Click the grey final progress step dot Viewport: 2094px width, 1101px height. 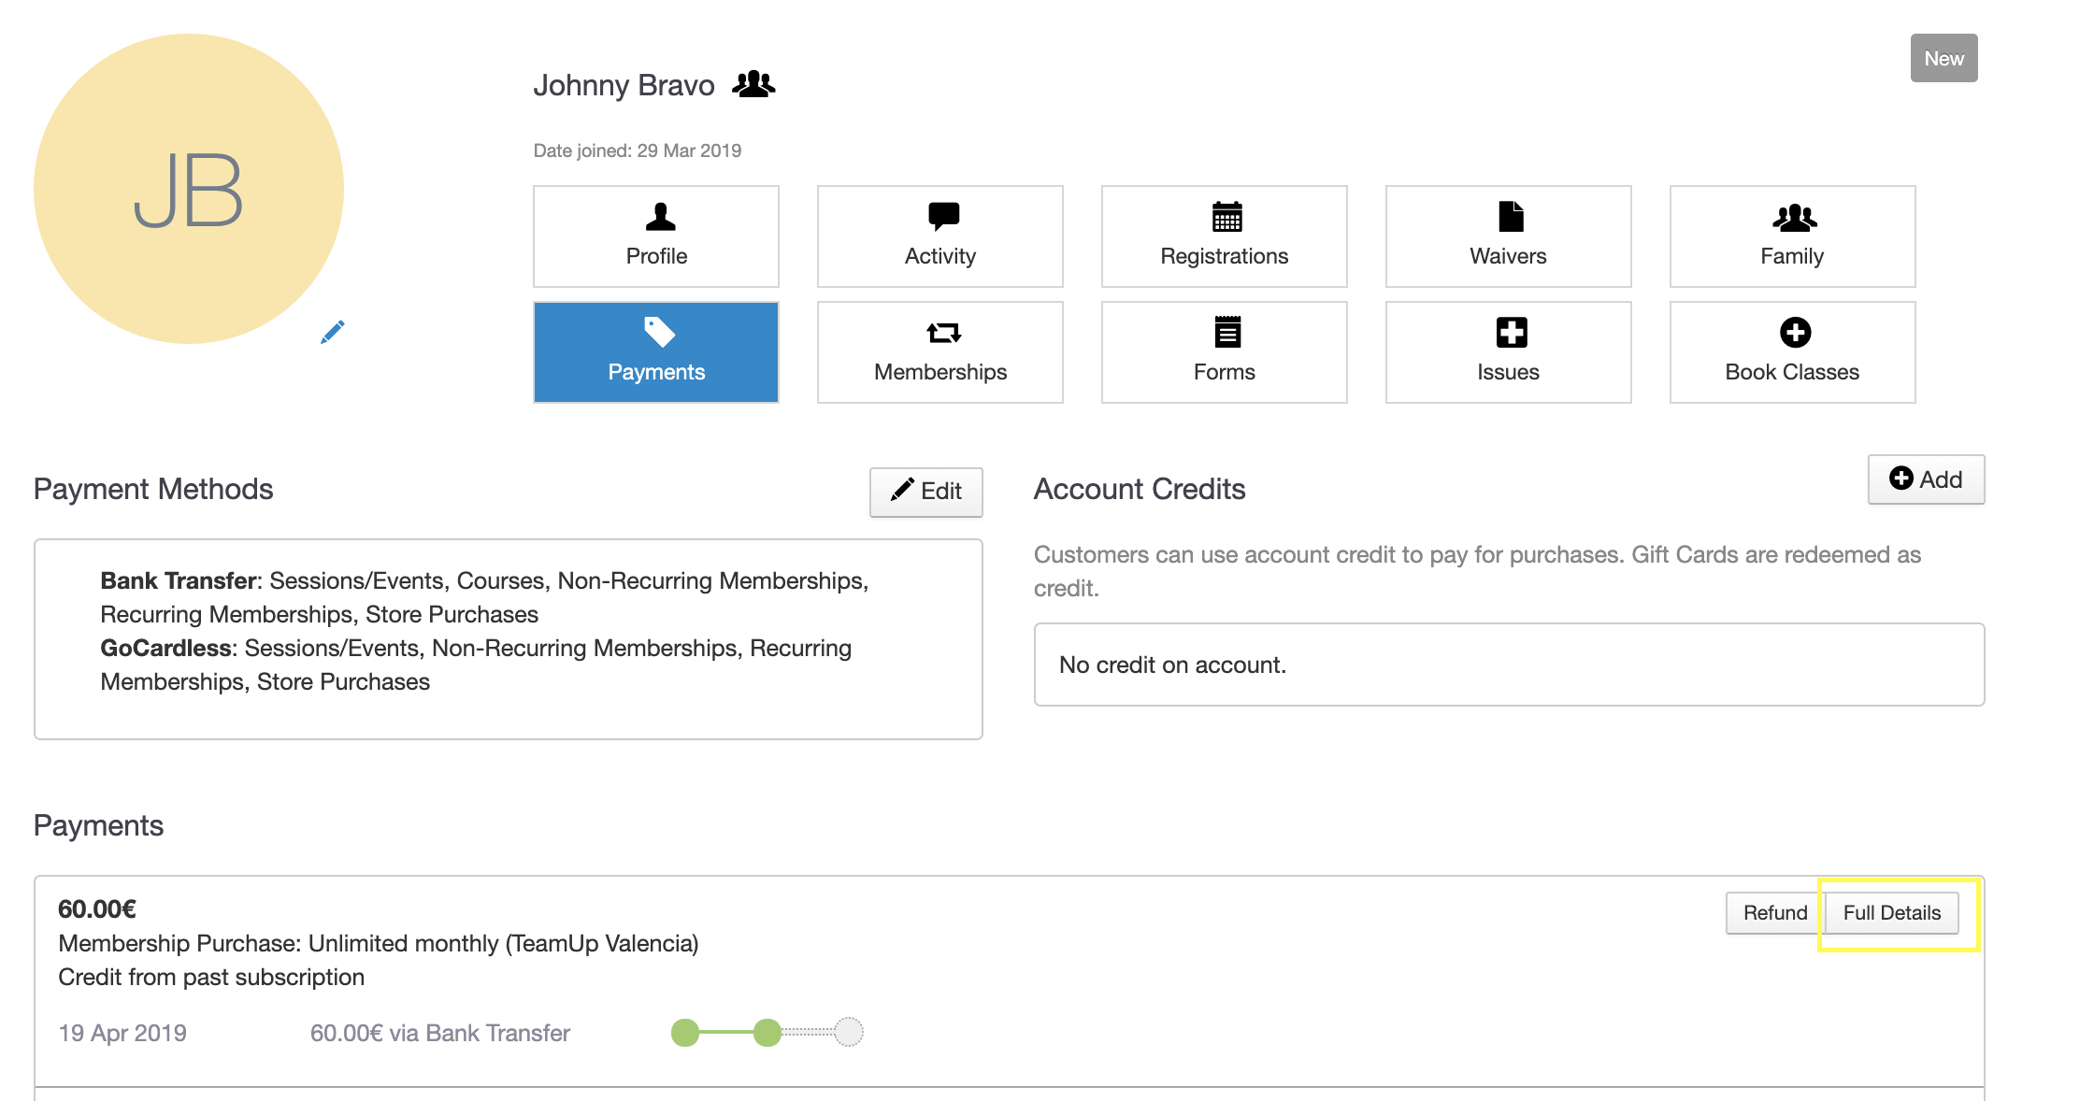click(849, 1033)
